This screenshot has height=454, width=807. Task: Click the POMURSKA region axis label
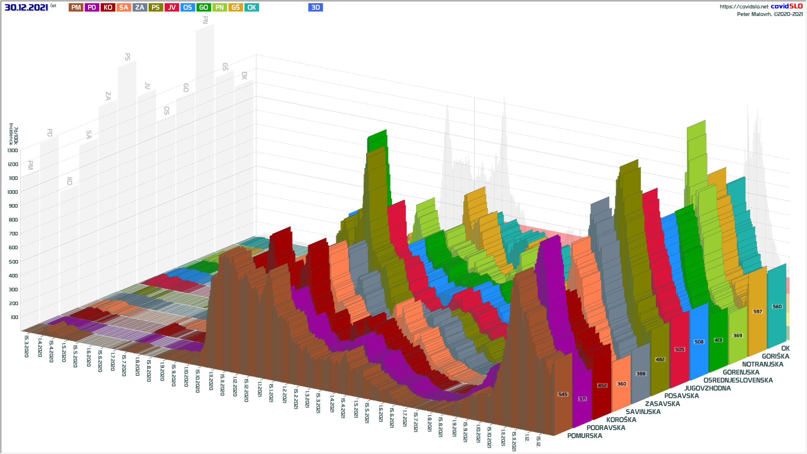coord(585,436)
